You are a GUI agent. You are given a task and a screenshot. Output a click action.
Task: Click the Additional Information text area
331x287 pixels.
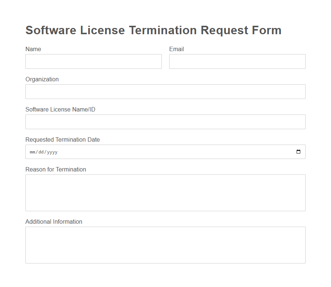click(x=165, y=245)
